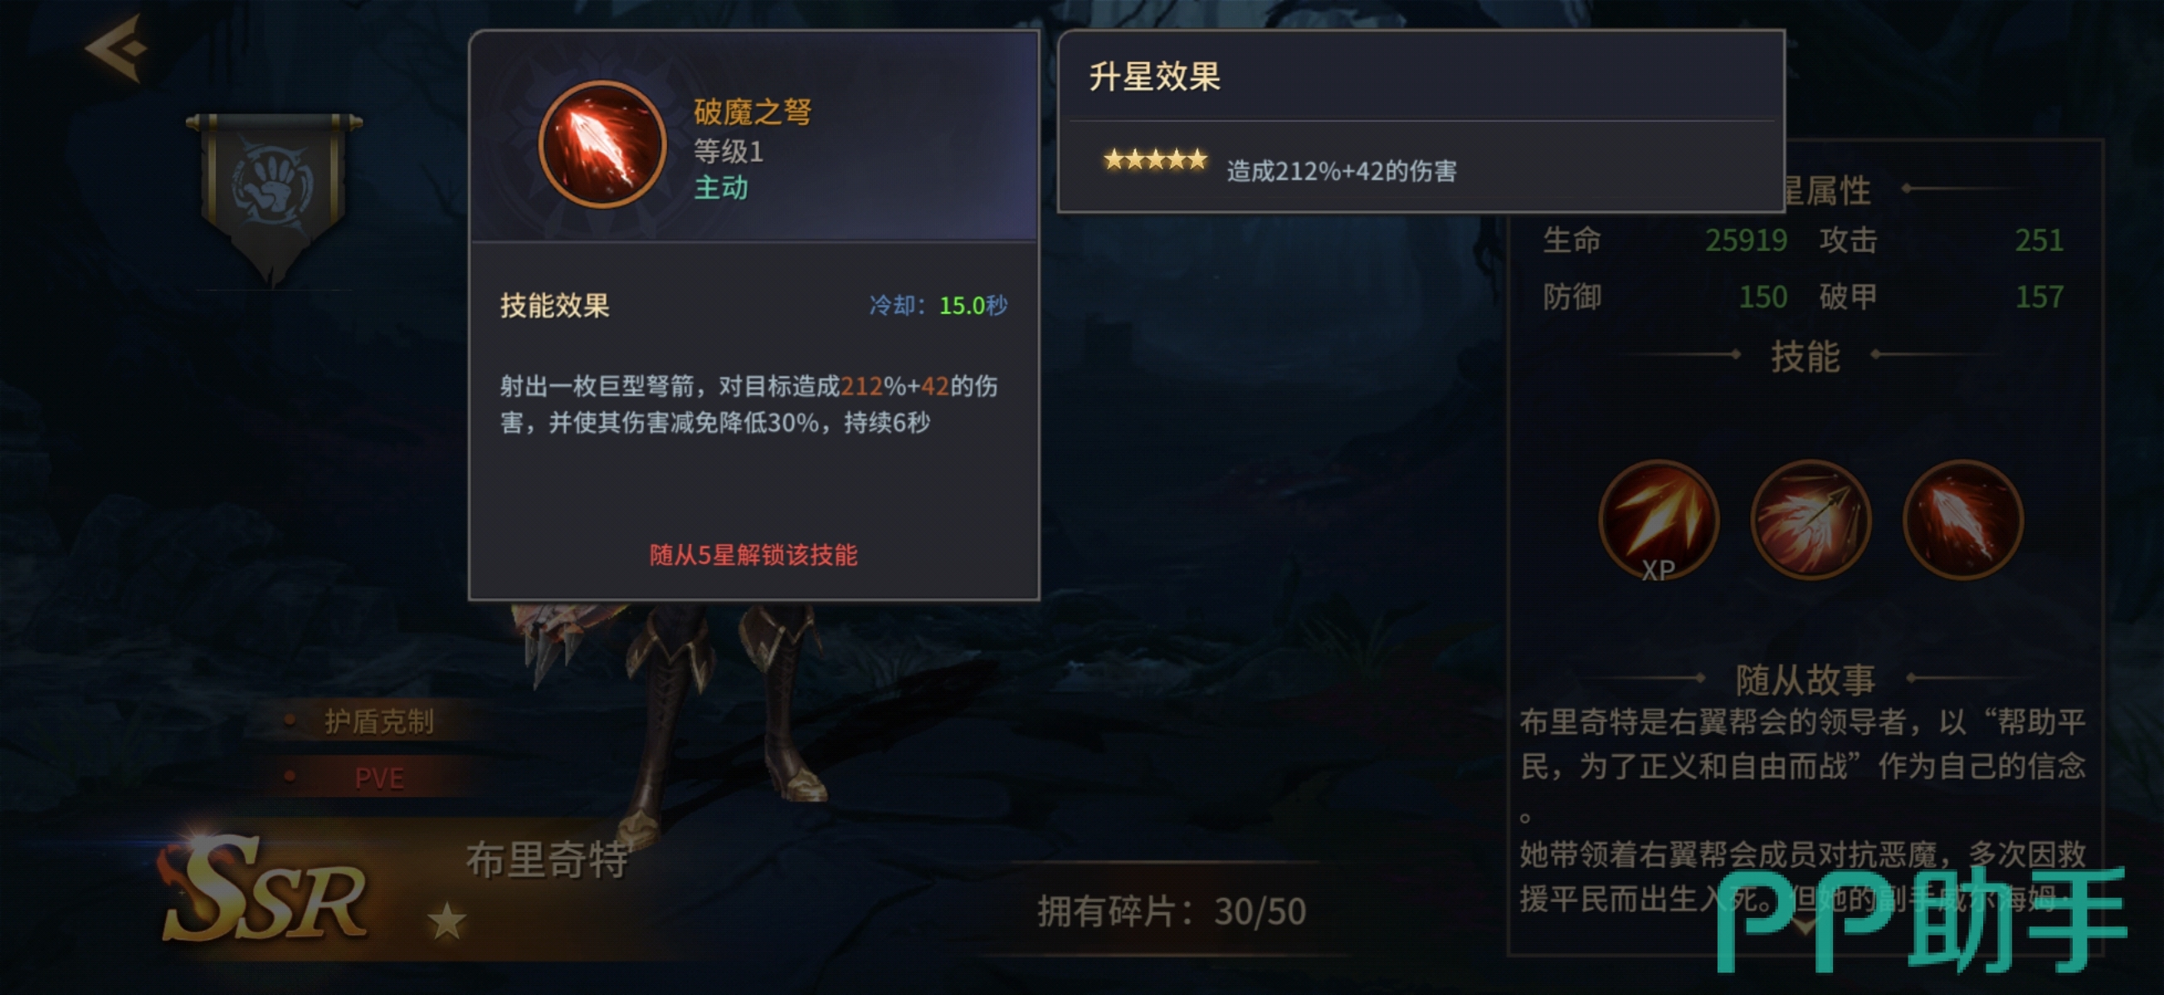Click the 冷却 15.0秒 cooldown label

938,305
